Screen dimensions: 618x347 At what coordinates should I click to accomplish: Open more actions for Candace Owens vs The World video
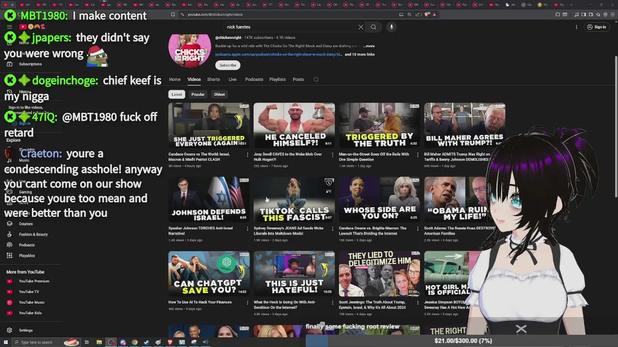[247, 155]
